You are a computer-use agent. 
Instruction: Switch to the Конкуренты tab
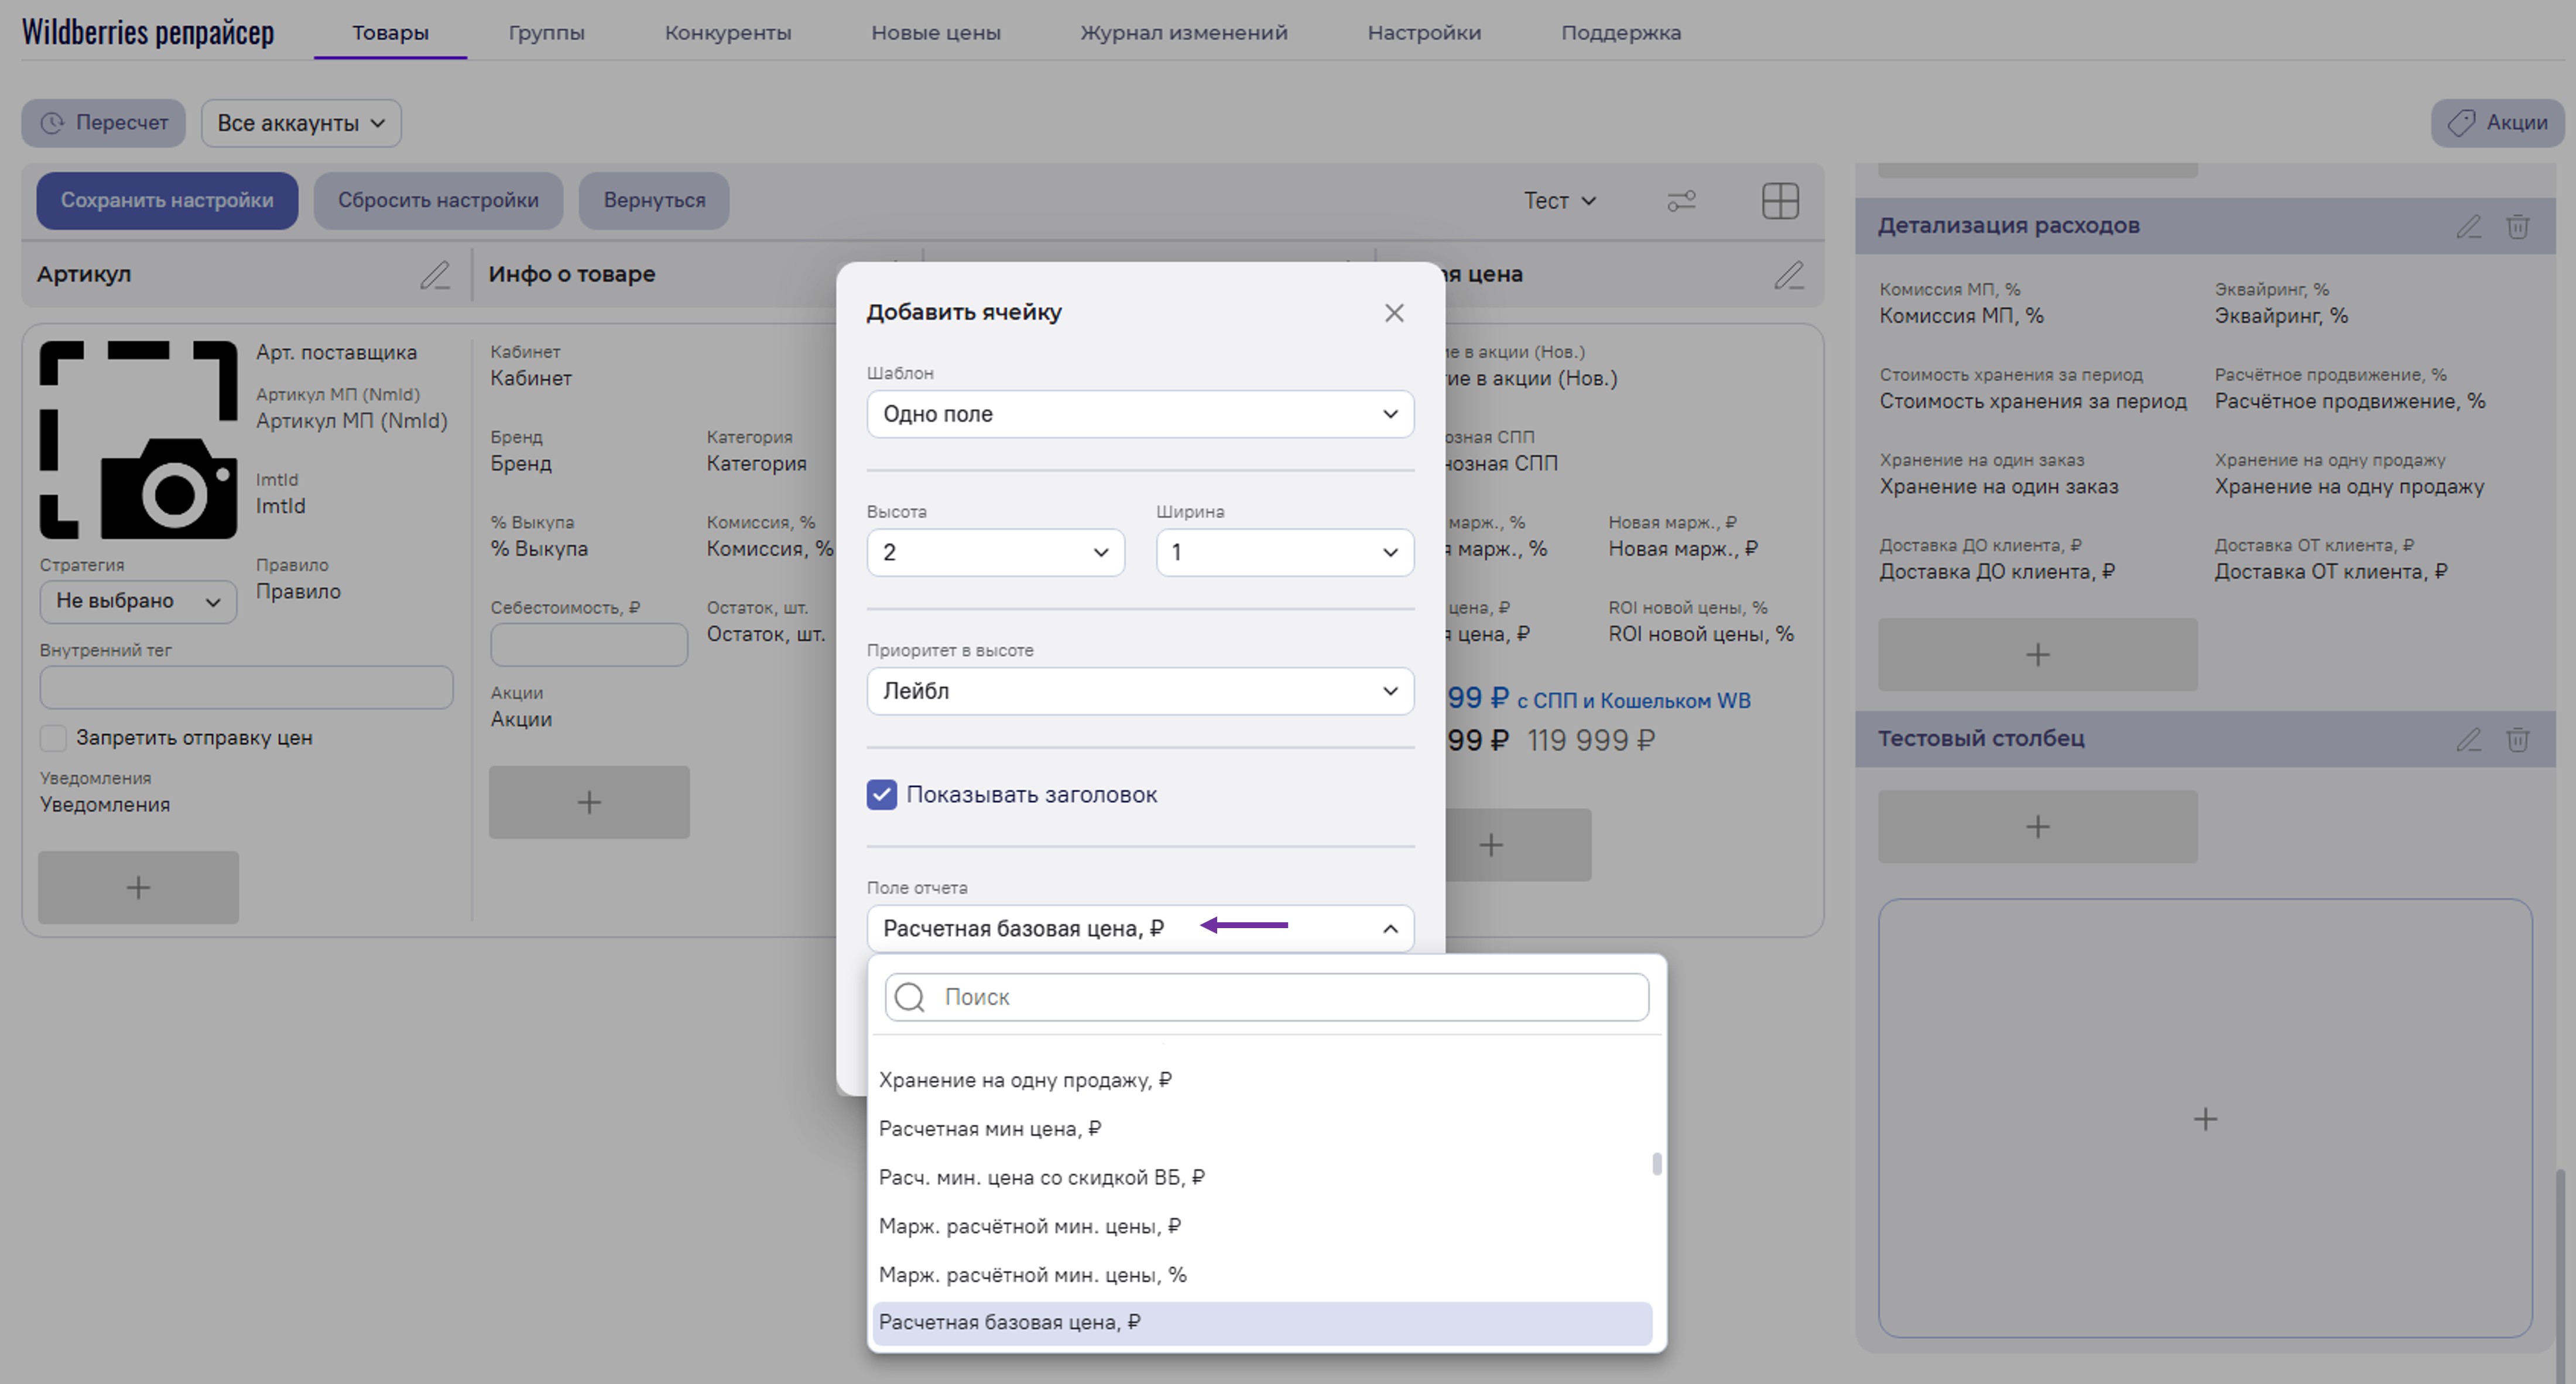[727, 33]
